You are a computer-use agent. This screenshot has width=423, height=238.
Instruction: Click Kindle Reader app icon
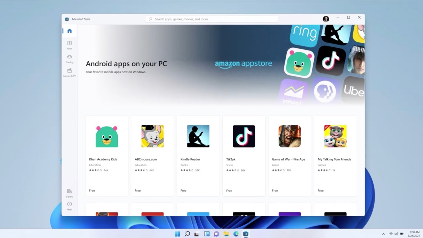(x=198, y=136)
